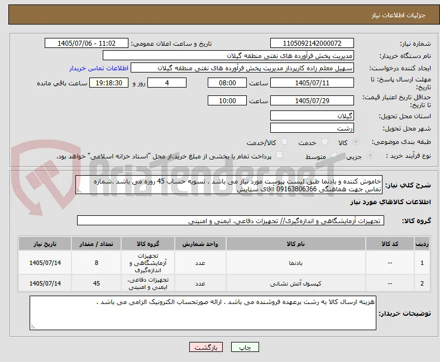440x362 pixels.
Task: Click the گروه کالا field
Action: pyautogui.click(x=231, y=220)
